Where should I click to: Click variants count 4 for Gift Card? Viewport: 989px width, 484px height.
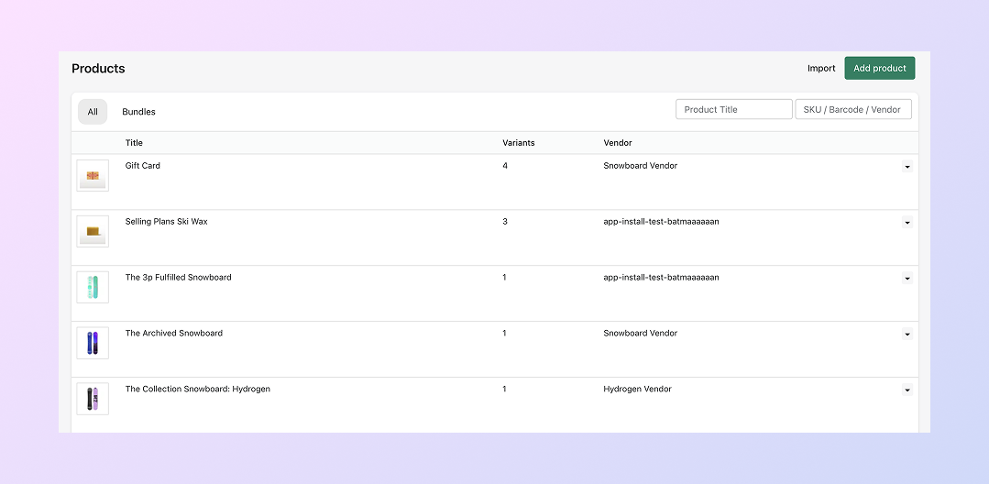[505, 165]
